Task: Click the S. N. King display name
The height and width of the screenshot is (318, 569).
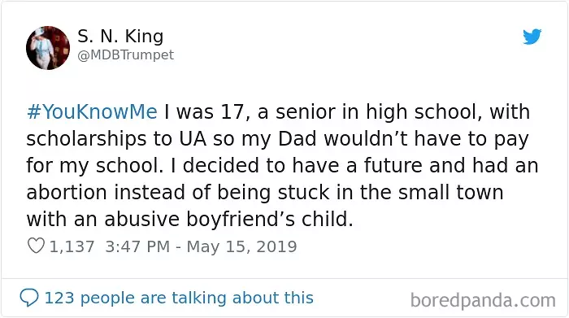Action: coord(120,37)
